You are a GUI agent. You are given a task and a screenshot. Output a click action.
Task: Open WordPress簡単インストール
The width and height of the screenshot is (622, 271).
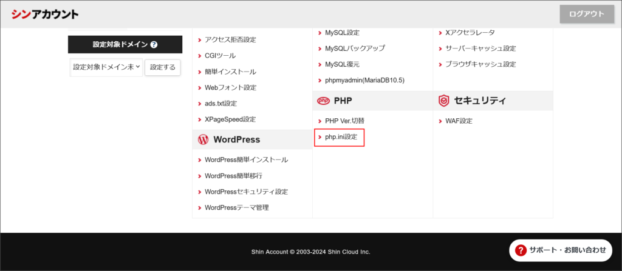tap(246, 160)
